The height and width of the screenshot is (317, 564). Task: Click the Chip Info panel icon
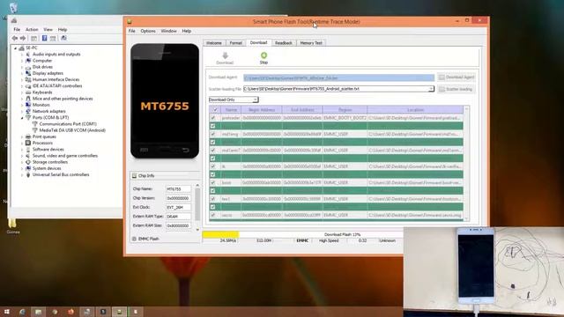coord(134,176)
